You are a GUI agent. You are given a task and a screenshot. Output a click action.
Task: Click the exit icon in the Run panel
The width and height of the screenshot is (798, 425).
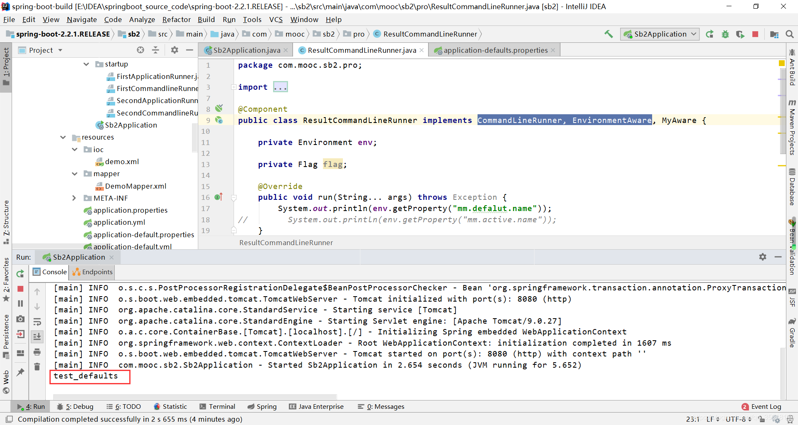click(20, 334)
